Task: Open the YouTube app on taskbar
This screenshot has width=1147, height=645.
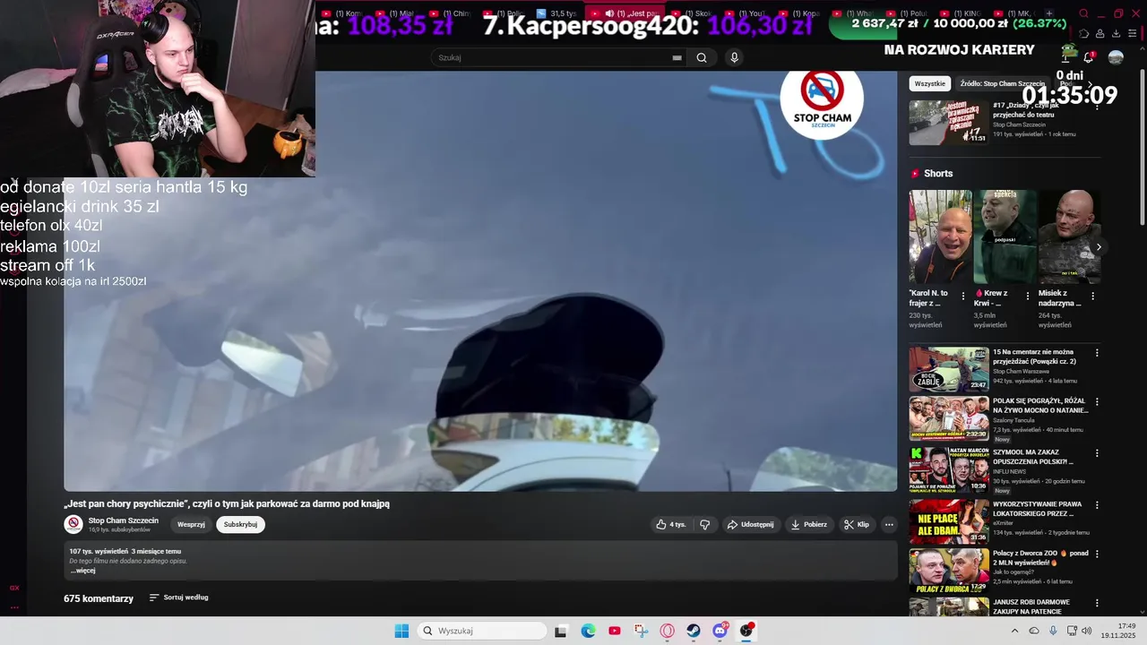Action: [614, 631]
